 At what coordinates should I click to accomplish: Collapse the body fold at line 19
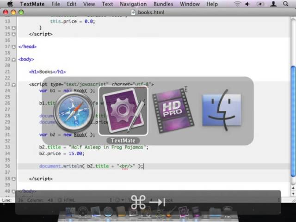(x=13, y=60)
